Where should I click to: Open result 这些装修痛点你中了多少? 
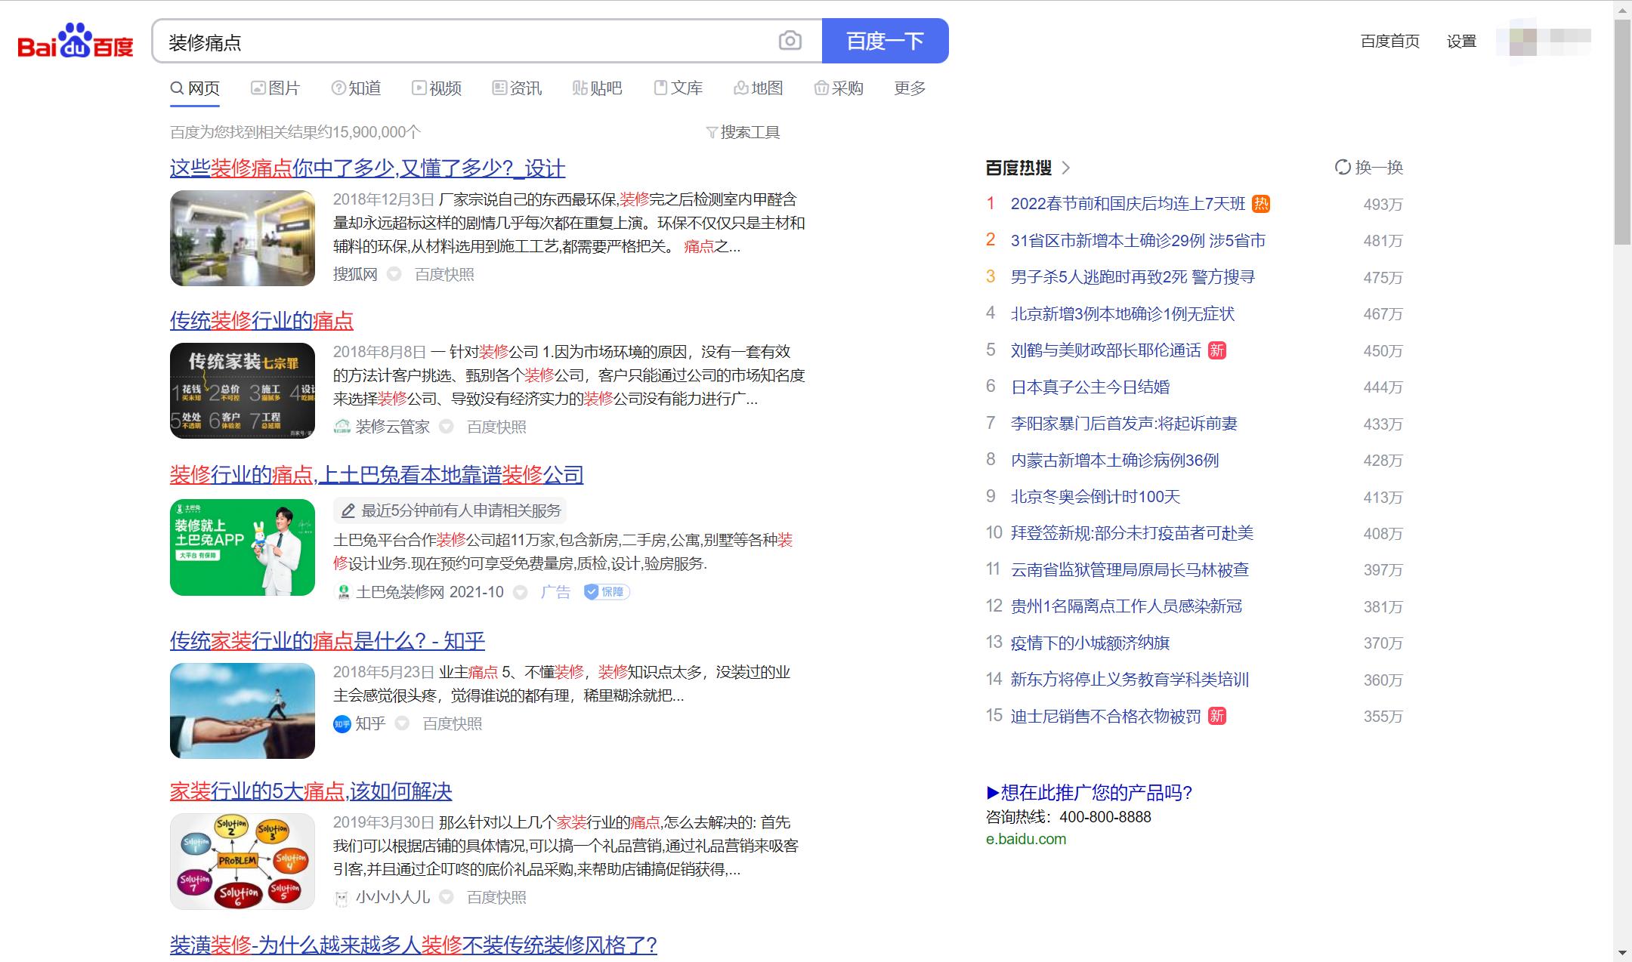click(x=368, y=168)
